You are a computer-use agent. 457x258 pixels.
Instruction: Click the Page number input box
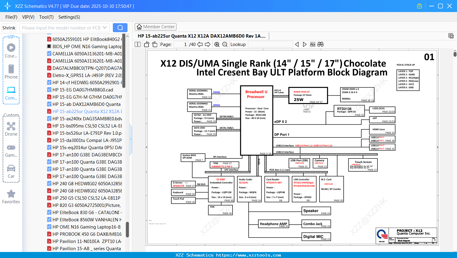point(181,45)
